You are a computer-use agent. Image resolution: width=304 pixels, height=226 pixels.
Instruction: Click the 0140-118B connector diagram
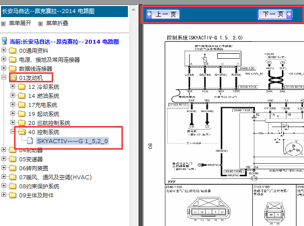pos(274,213)
